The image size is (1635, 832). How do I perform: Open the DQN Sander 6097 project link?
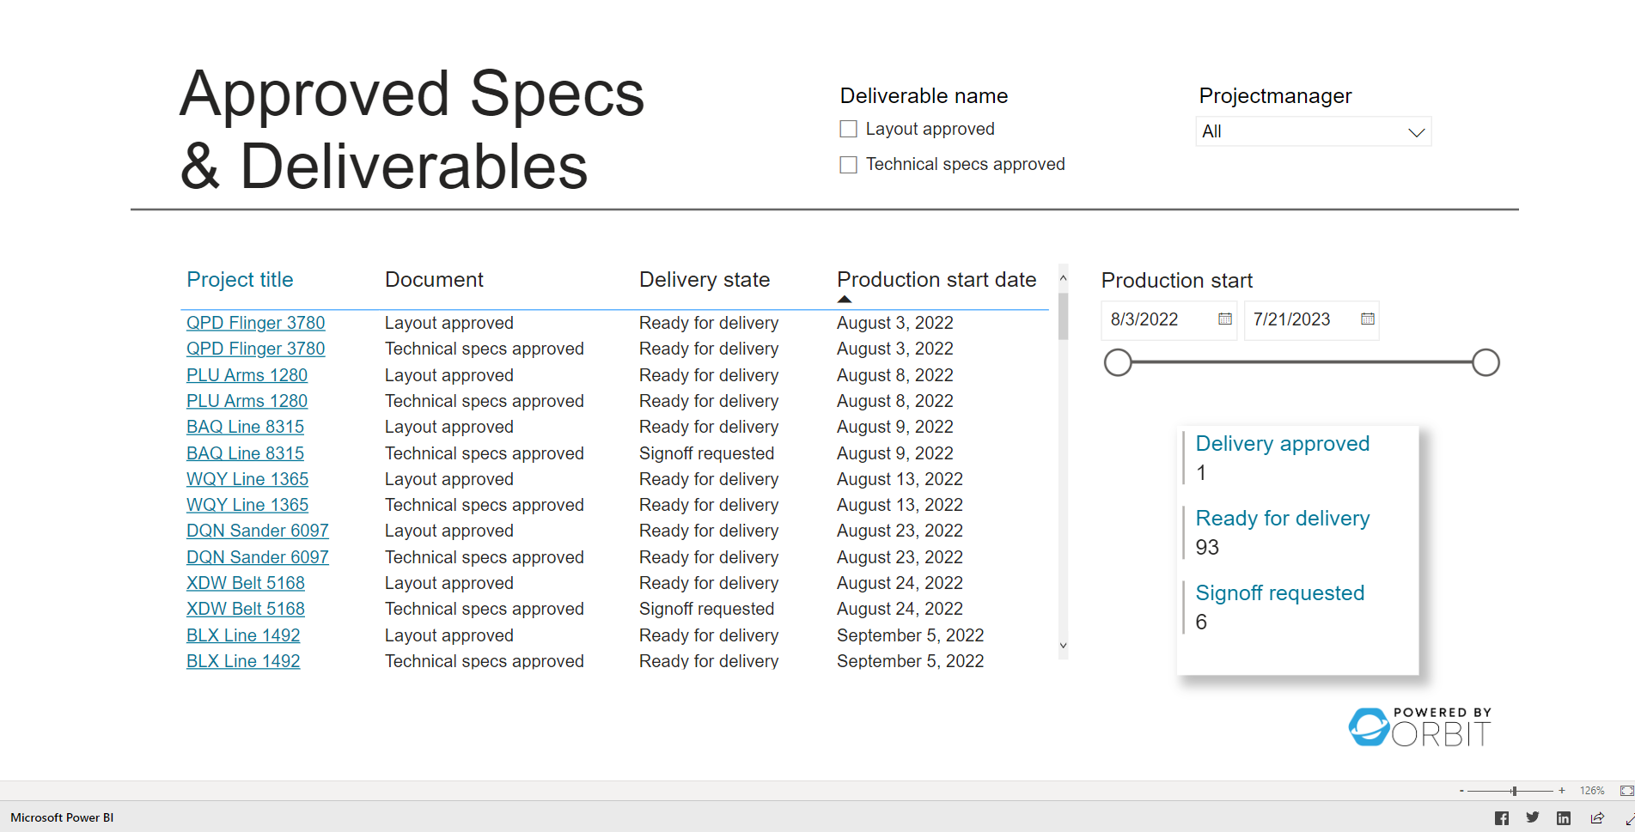tap(257, 531)
